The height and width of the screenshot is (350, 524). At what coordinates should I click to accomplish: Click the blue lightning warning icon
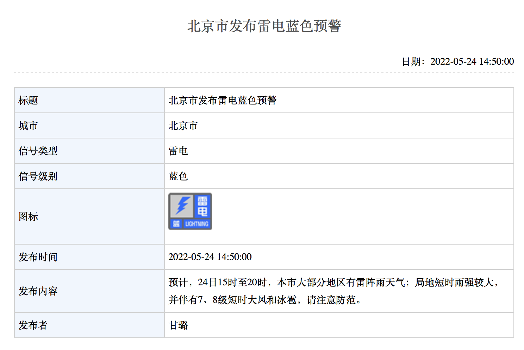point(190,211)
